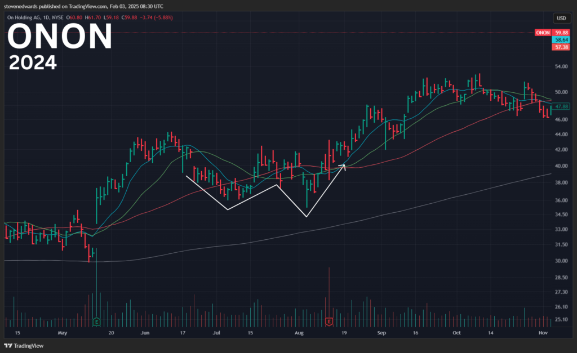The width and height of the screenshot is (577, 353).
Task: Click the Sep date axis label
Action: tap(381, 333)
